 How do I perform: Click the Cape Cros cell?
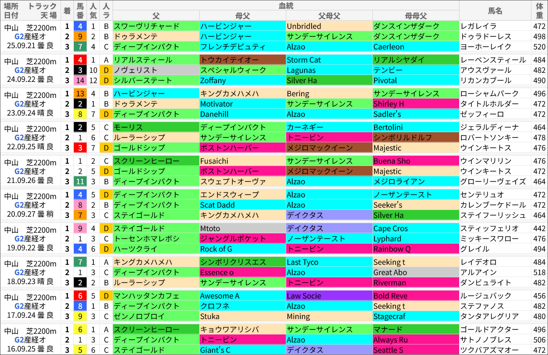click(x=416, y=229)
